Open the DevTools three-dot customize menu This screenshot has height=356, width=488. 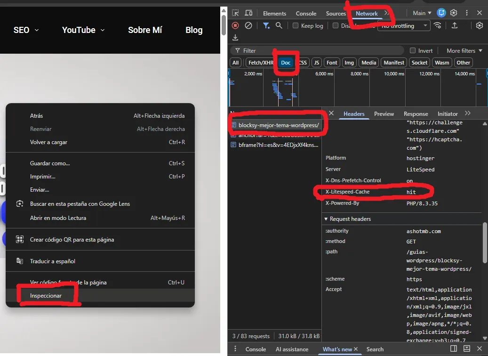tap(466, 13)
